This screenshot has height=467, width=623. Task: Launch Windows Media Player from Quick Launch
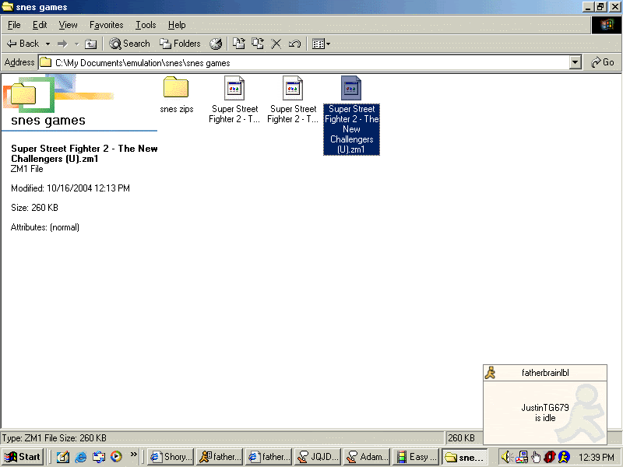pos(116,457)
